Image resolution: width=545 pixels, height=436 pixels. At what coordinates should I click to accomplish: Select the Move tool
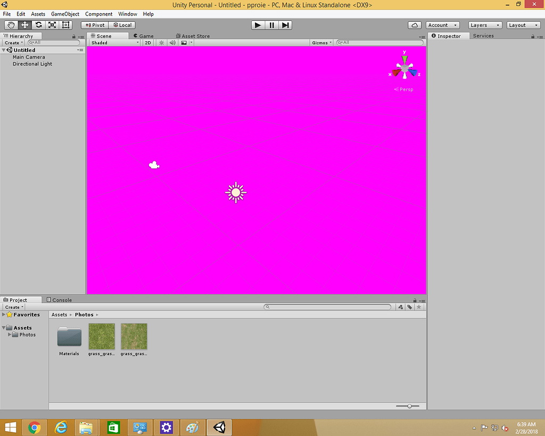coord(24,24)
